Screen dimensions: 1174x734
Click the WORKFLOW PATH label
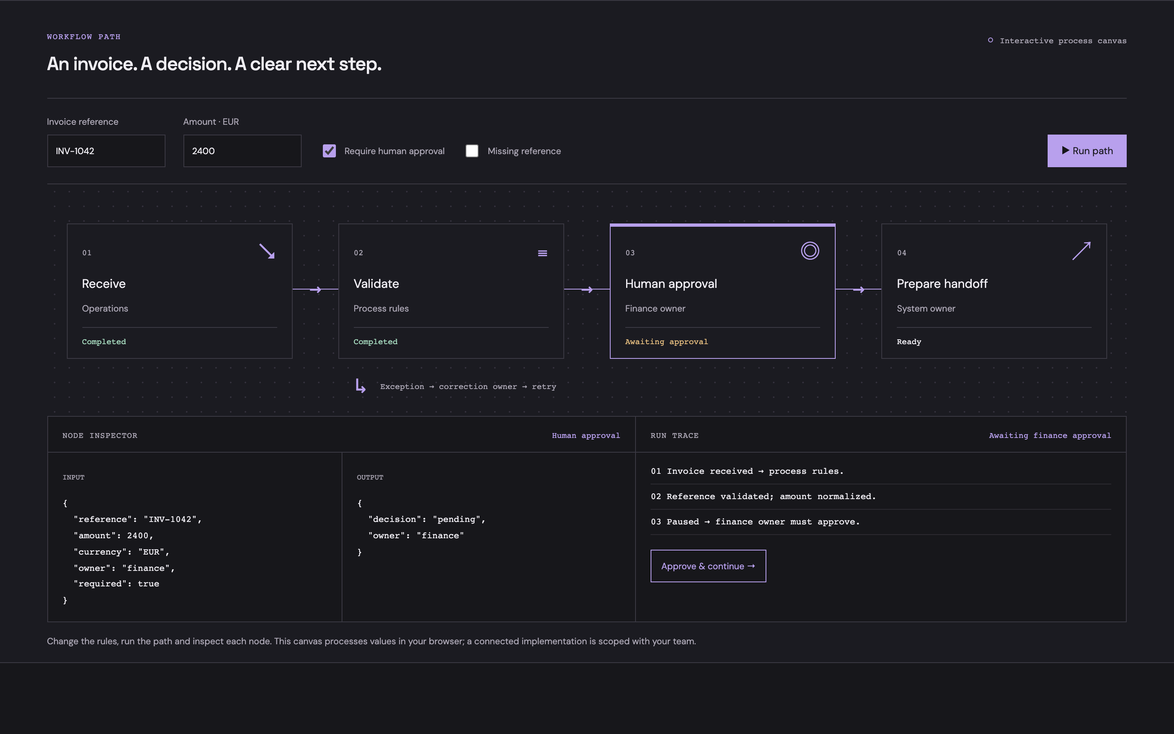(x=84, y=36)
